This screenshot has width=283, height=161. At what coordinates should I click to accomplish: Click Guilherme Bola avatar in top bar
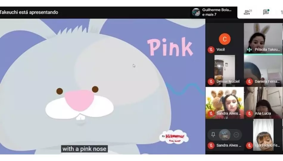196,12
